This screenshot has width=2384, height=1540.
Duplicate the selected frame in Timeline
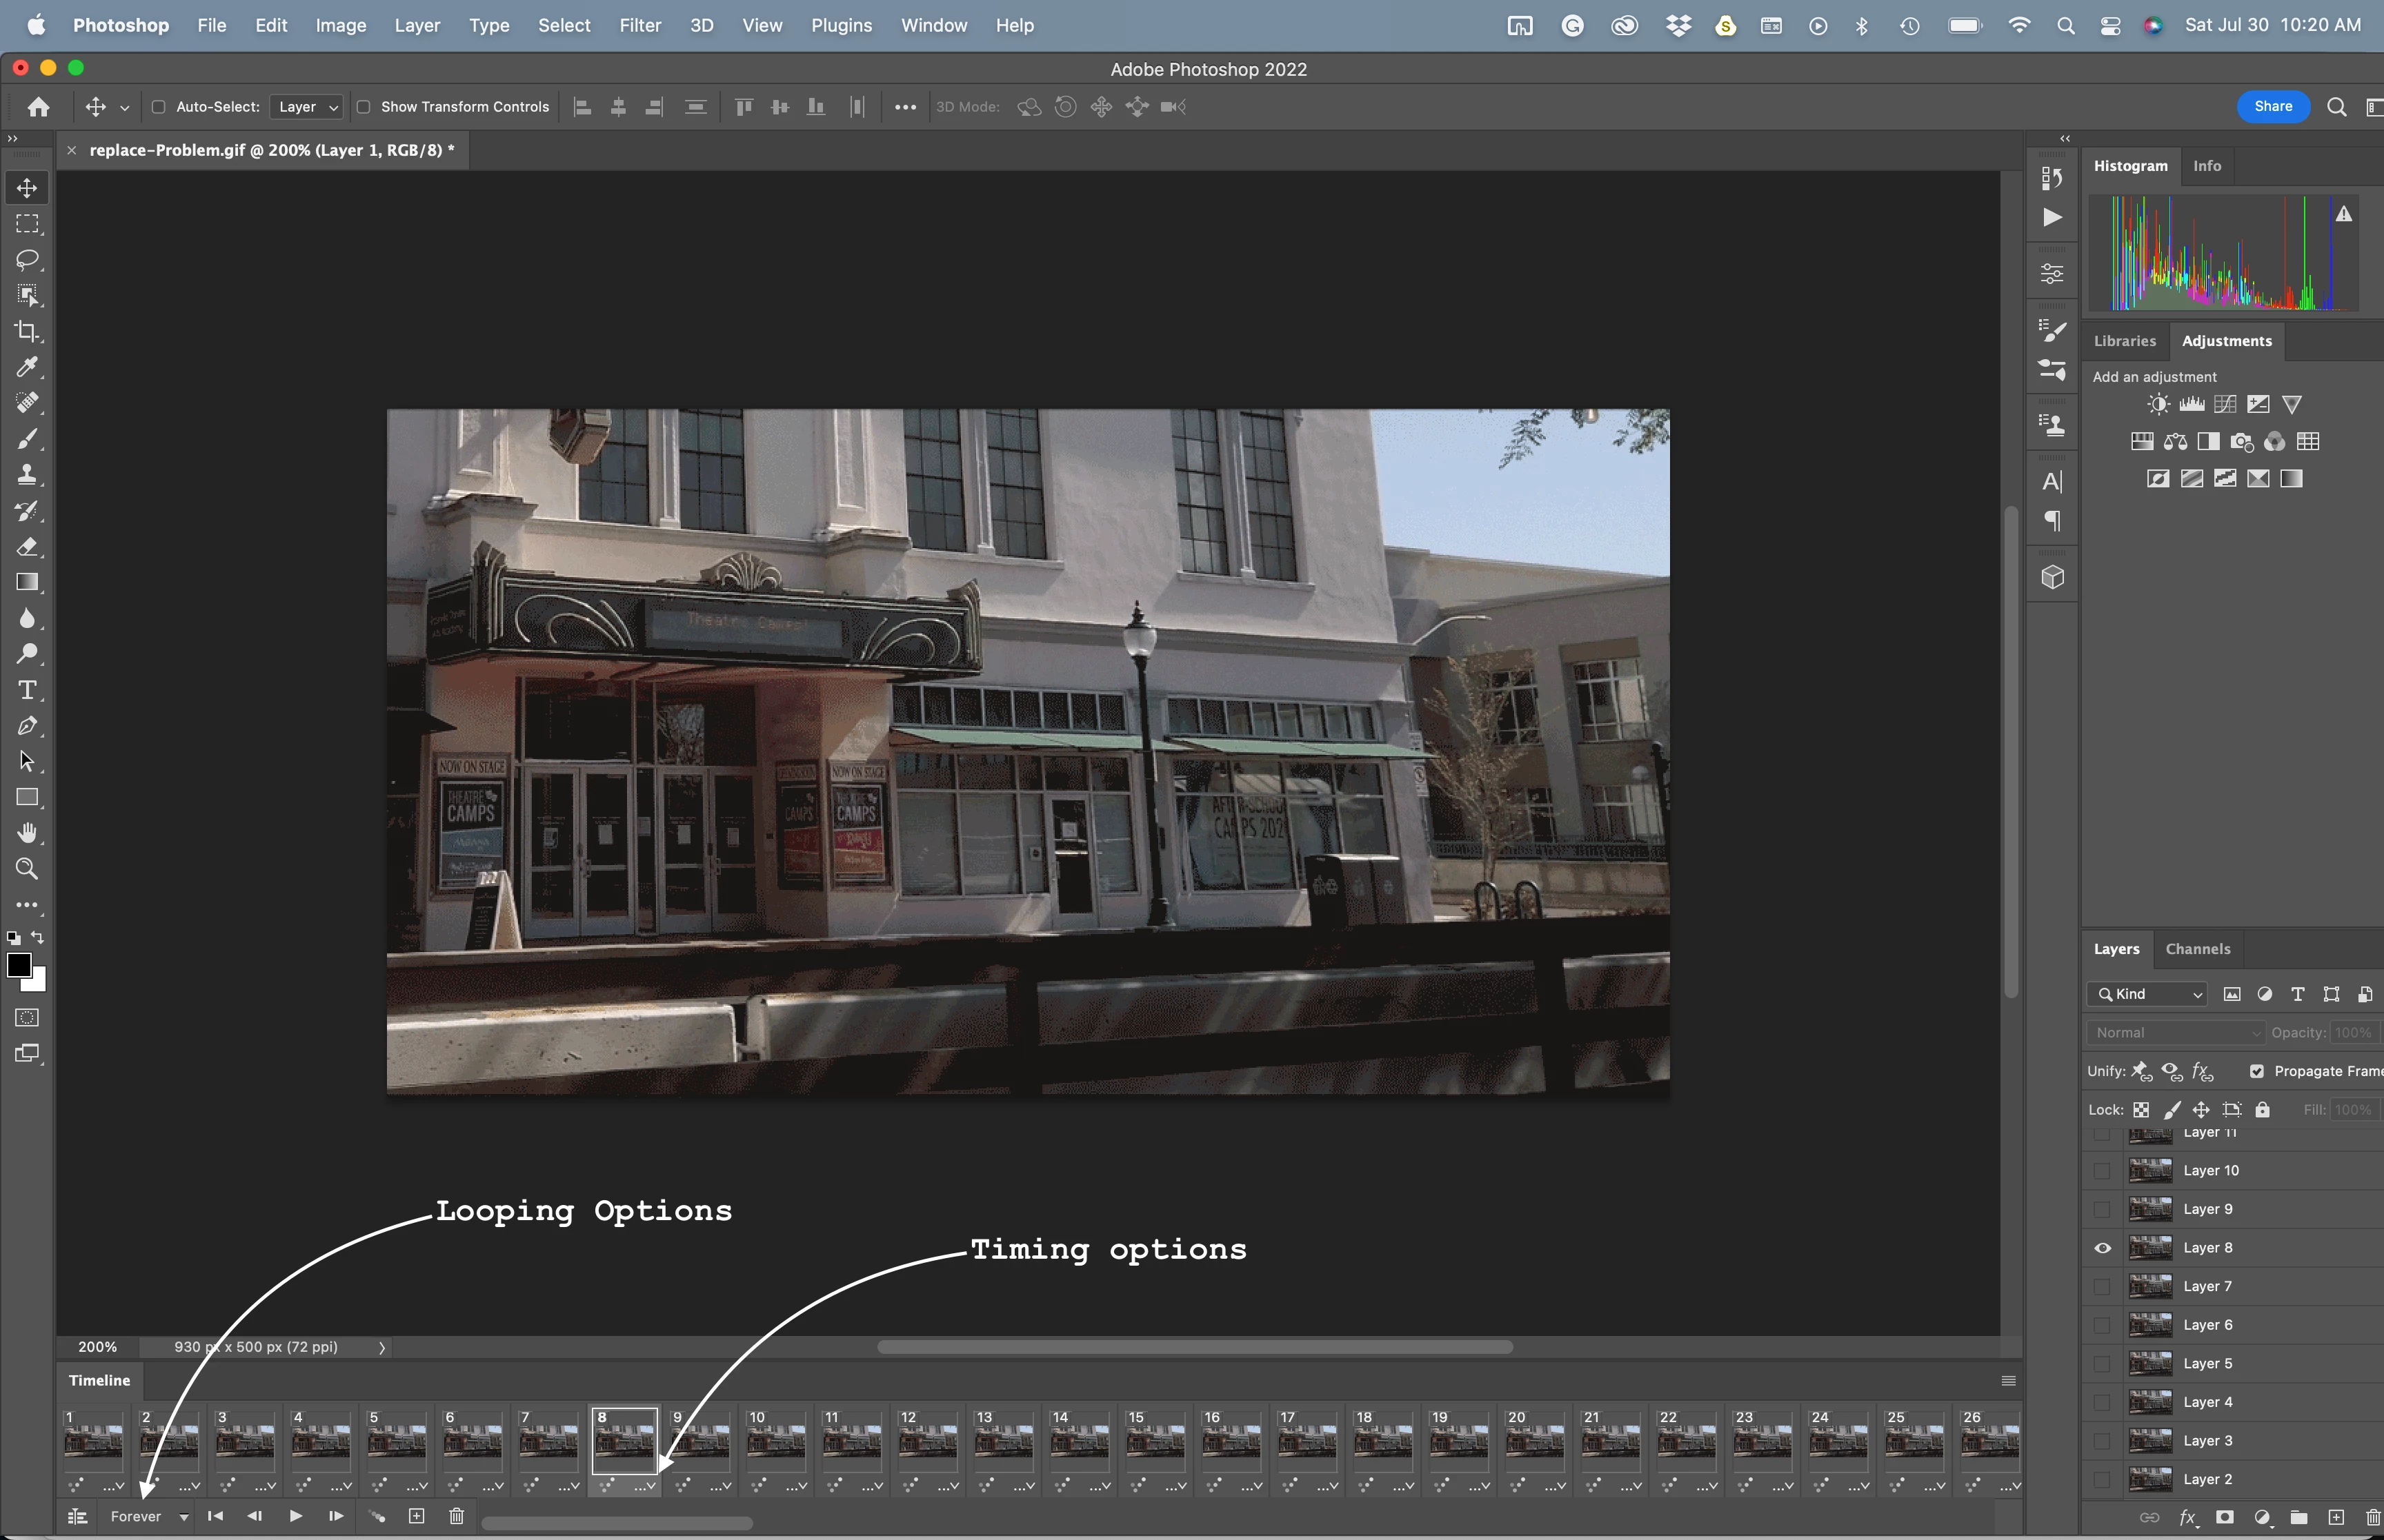click(417, 1516)
